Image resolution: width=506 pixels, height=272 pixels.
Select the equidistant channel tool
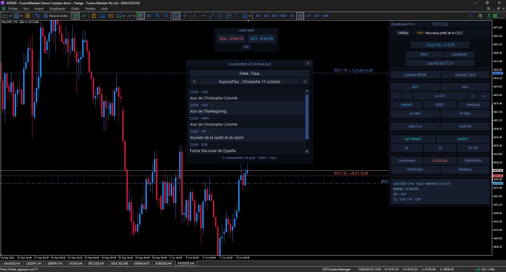point(220,15)
